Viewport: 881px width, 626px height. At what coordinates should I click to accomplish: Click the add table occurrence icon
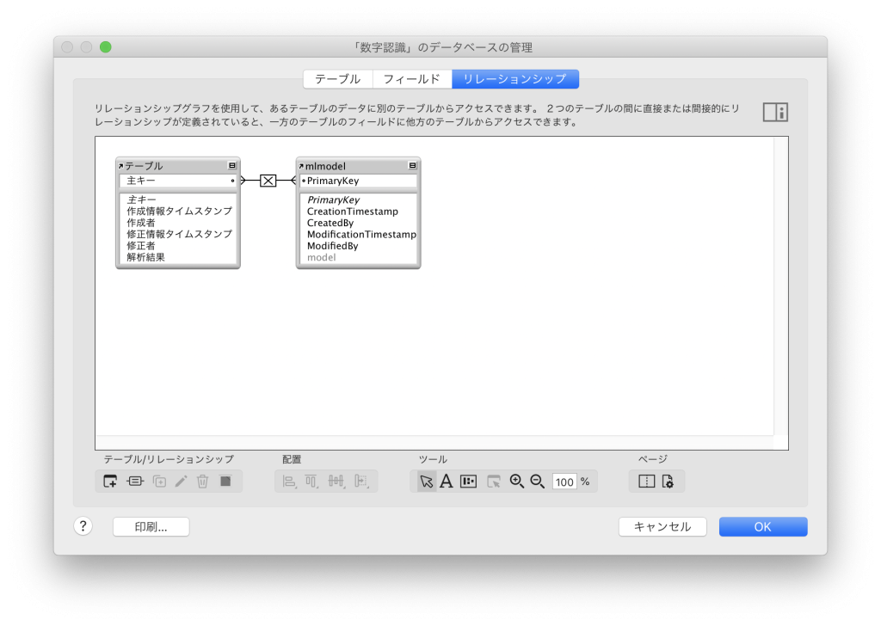coord(110,482)
